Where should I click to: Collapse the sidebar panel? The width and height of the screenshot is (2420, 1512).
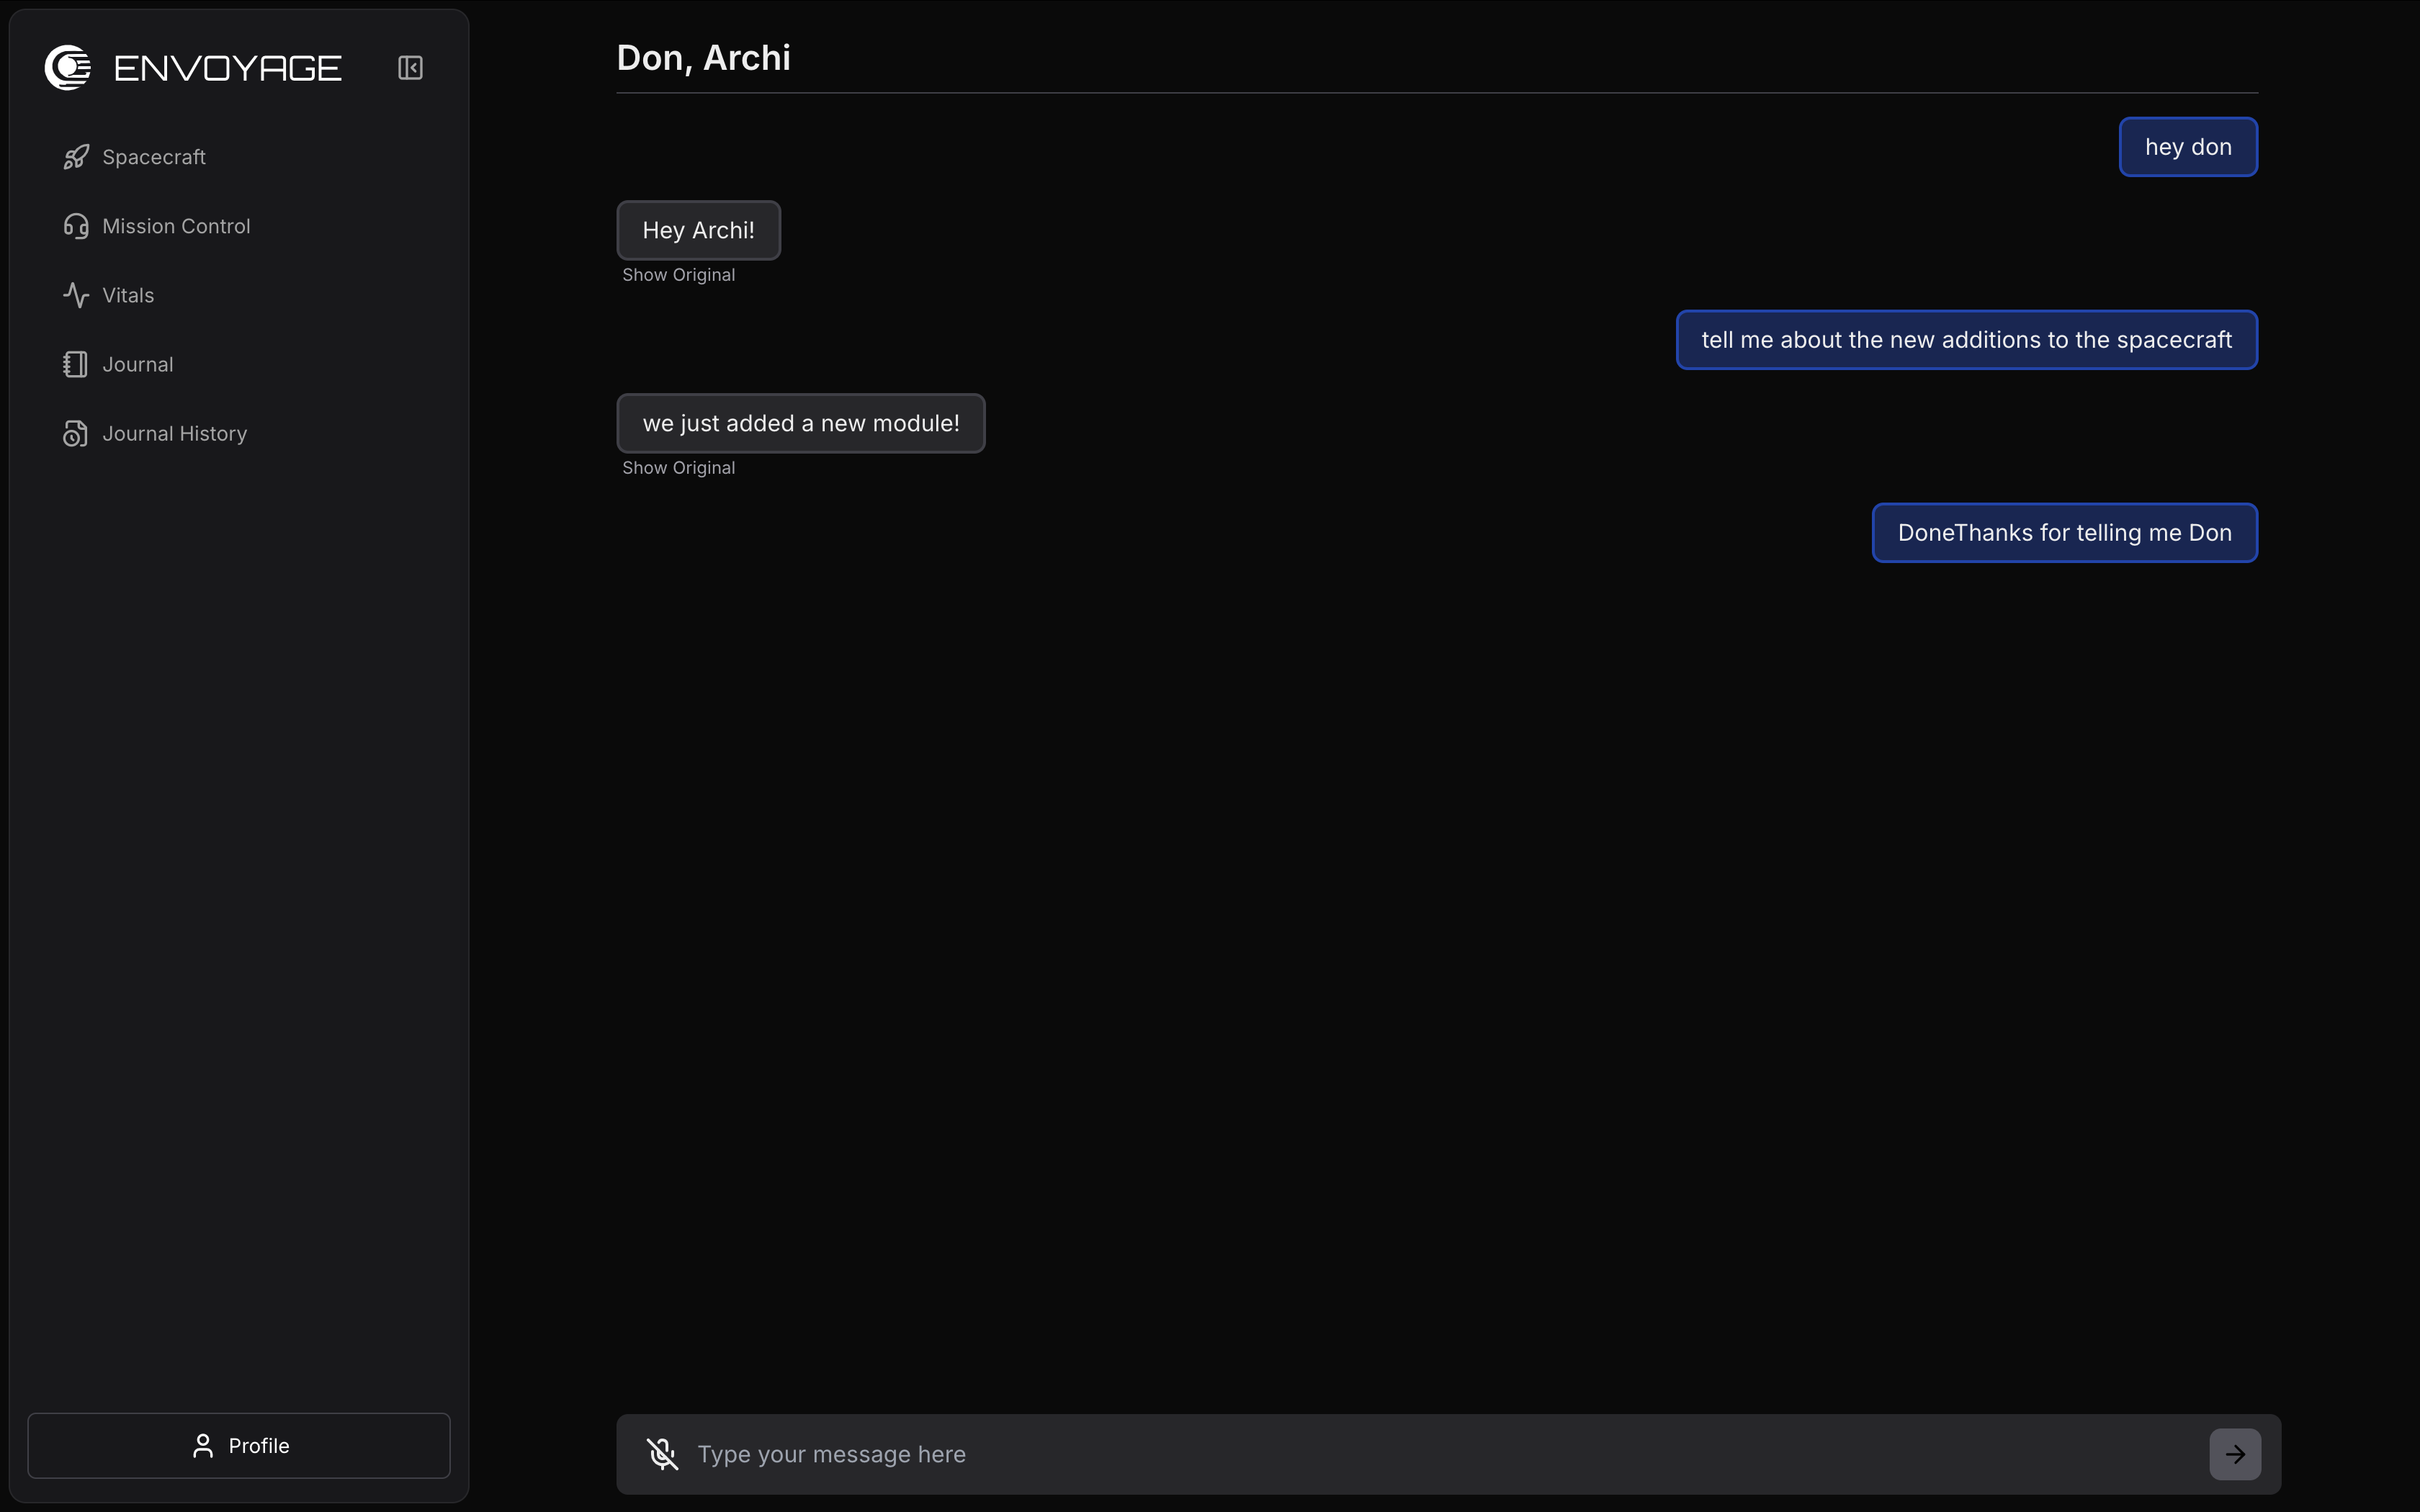coord(410,68)
